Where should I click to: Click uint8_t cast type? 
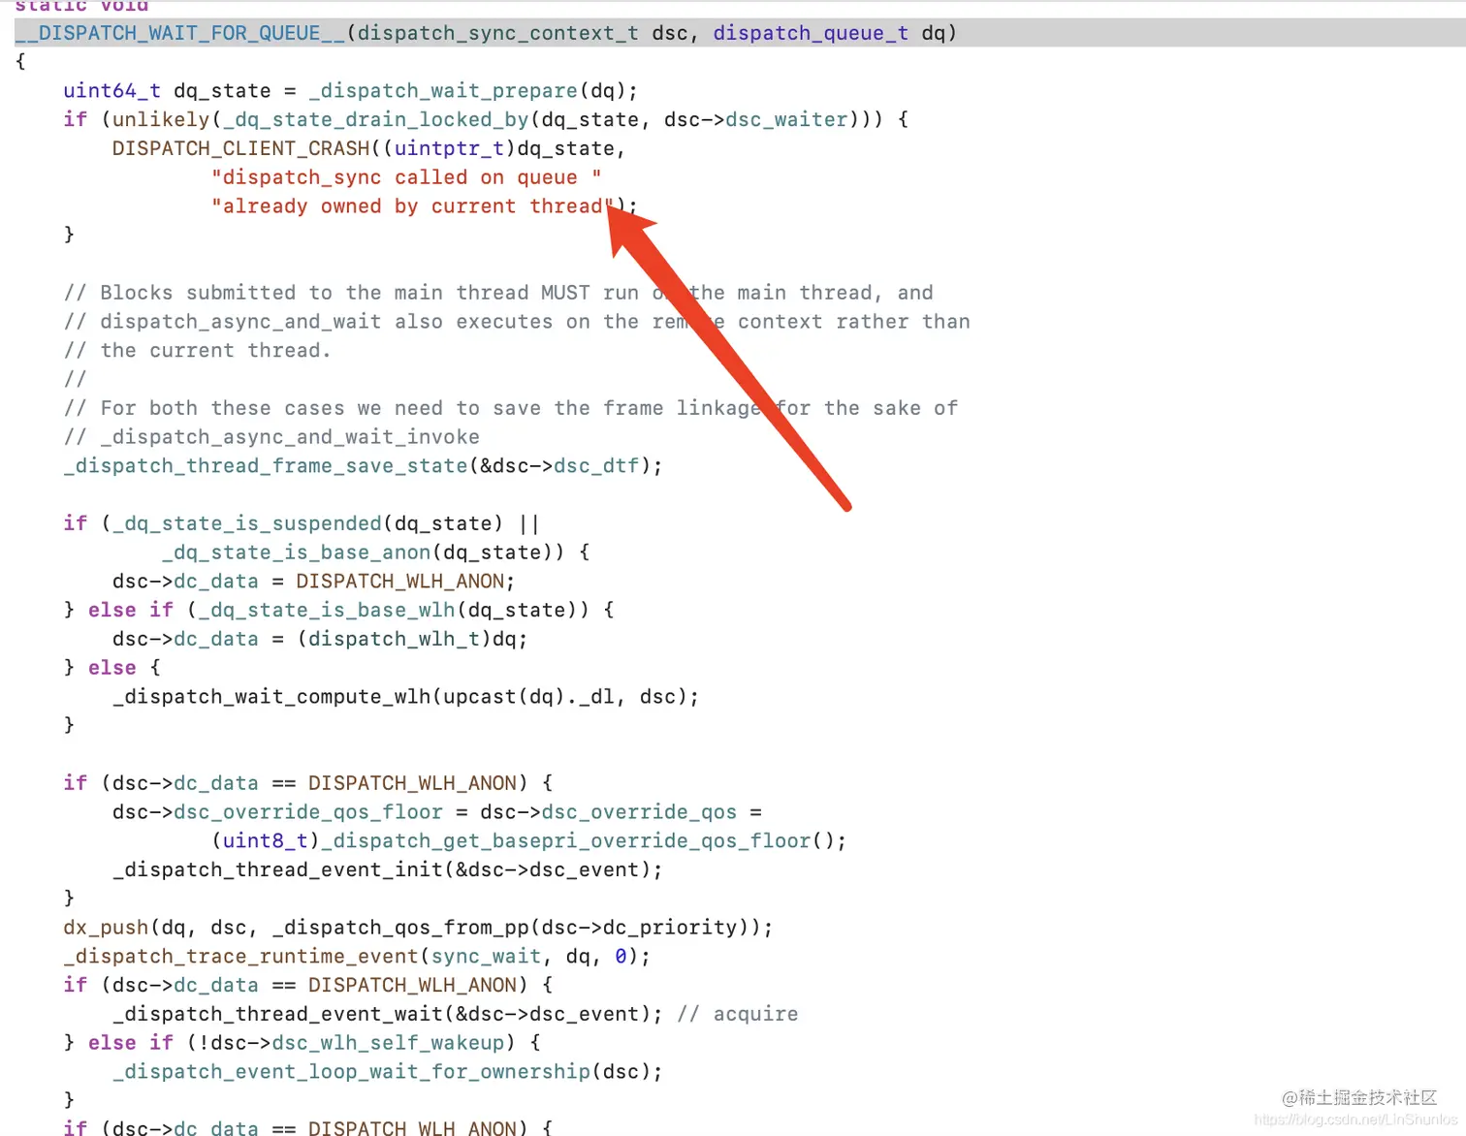coord(266,840)
